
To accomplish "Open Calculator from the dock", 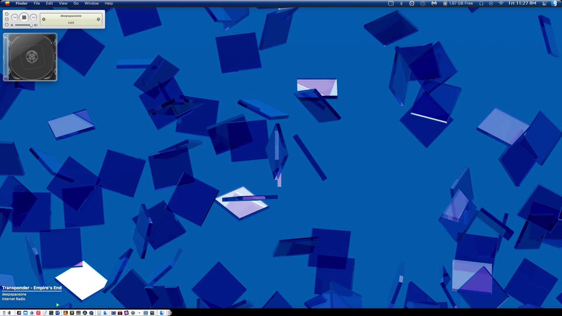I will [99, 313].
